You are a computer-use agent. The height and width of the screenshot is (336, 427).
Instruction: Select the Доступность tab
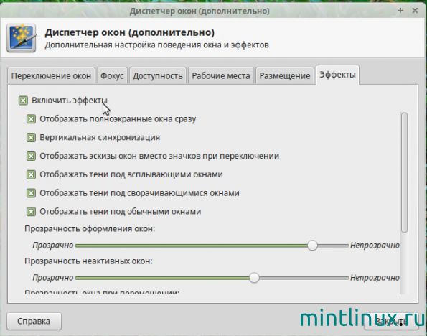(158, 75)
